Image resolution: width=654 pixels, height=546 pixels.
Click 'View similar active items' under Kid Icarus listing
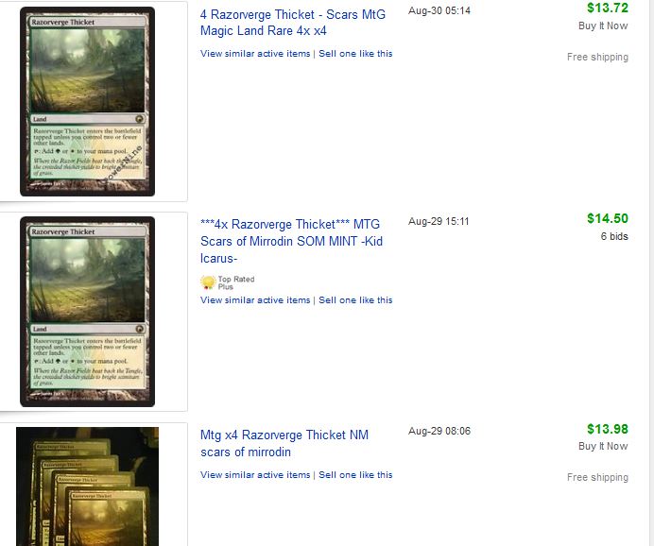(255, 300)
